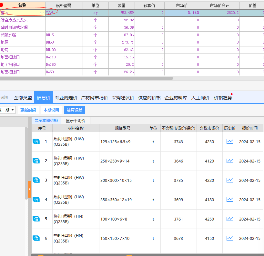Click the 结算调差 button
264x256 pixels.
(x=75, y=110)
